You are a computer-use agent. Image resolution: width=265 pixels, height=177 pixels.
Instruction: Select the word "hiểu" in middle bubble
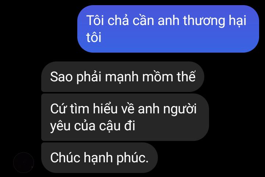pyautogui.click(x=105, y=108)
